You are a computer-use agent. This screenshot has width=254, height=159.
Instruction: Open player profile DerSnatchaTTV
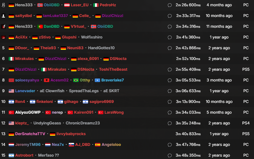tap(30, 134)
